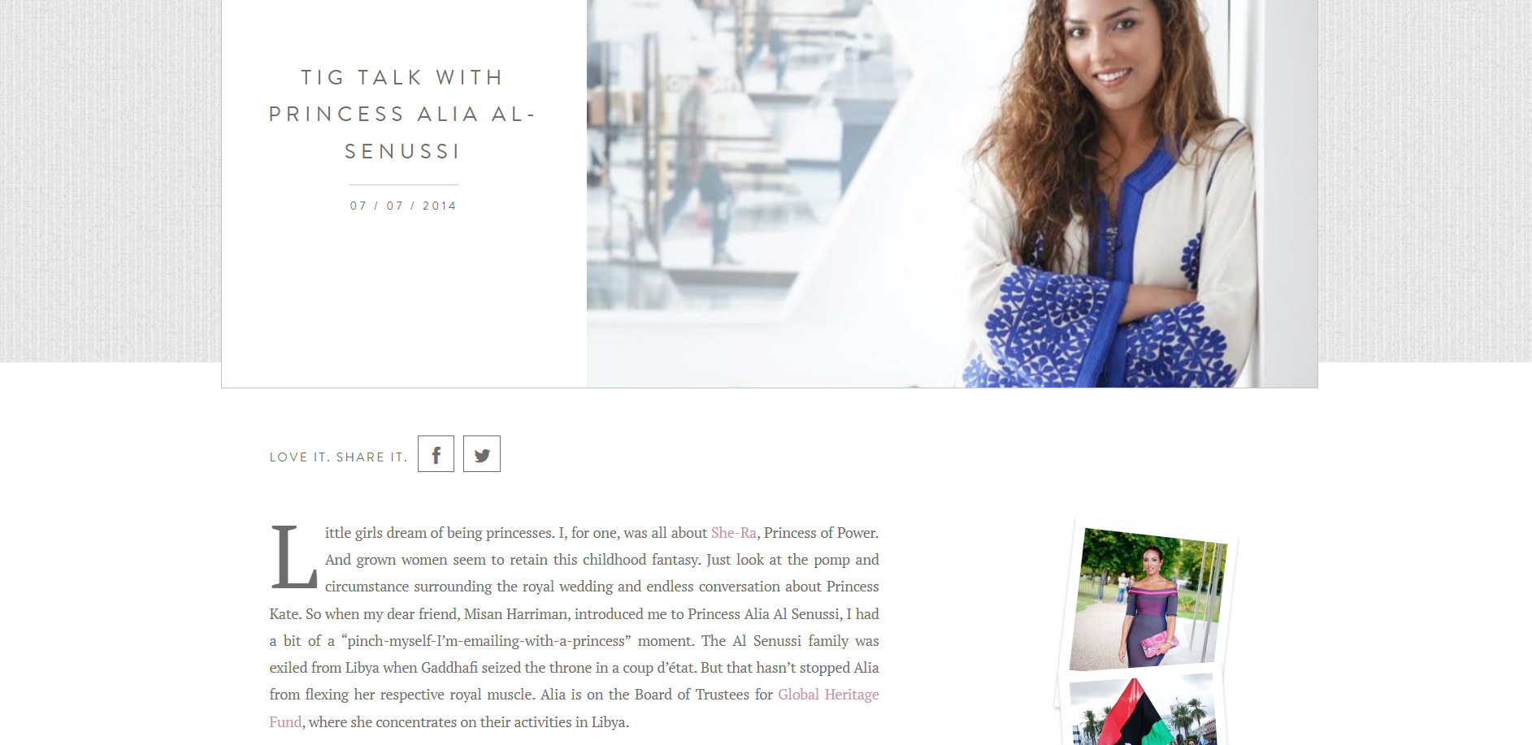Click the thin divider line under title
Image resolution: width=1532 pixels, height=745 pixels.
[x=404, y=184]
